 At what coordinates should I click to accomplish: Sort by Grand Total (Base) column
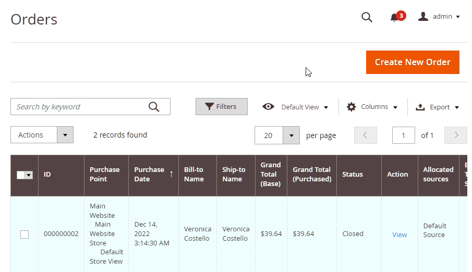tap(271, 175)
